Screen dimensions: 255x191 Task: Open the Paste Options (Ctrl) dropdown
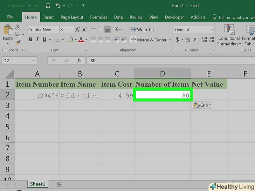[x=202, y=105]
